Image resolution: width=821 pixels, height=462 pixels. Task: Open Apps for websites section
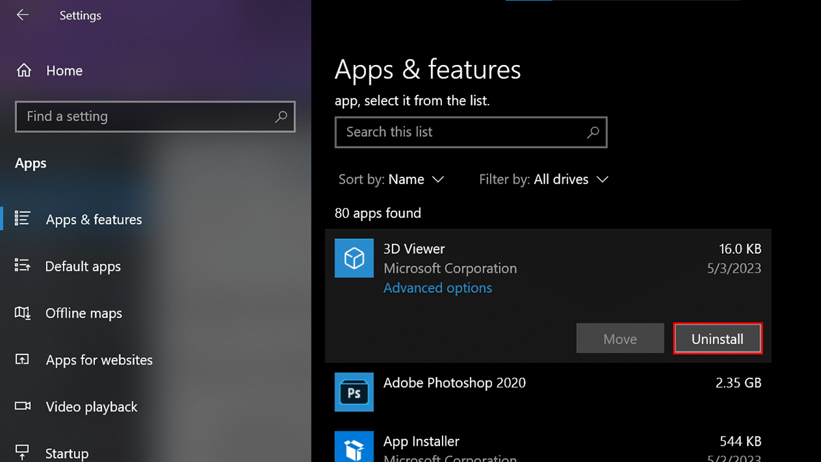(99, 360)
